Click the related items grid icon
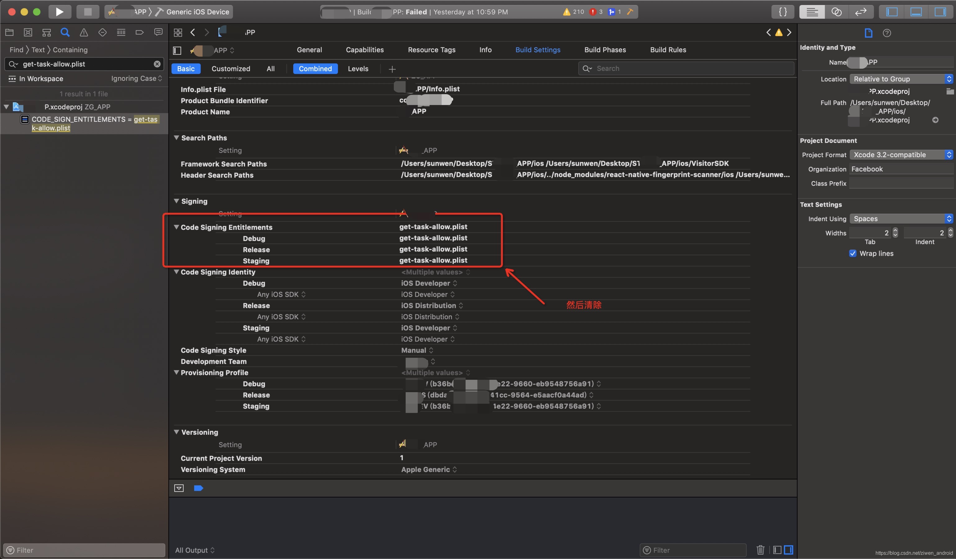This screenshot has height=559, width=956. click(x=178, y=33)
